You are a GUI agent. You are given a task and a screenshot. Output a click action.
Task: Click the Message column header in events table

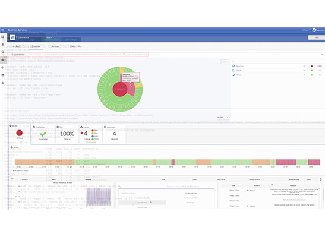click(89, 179)
